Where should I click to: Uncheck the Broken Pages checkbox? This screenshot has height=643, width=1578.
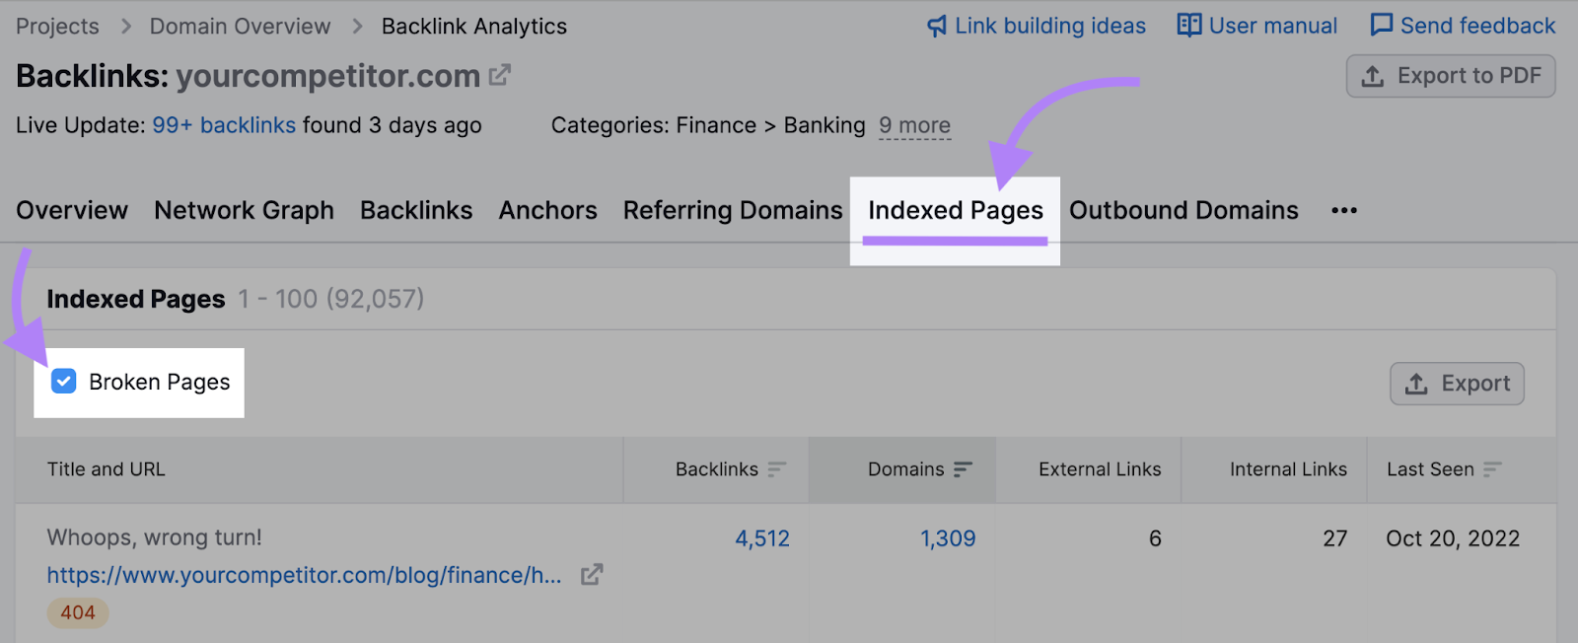click(x=63, y=382)
